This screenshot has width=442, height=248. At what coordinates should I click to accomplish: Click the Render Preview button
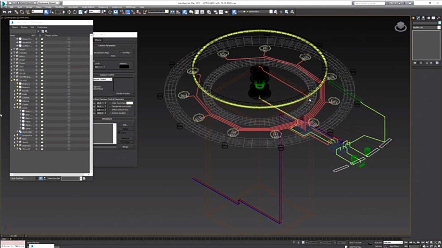123,93
